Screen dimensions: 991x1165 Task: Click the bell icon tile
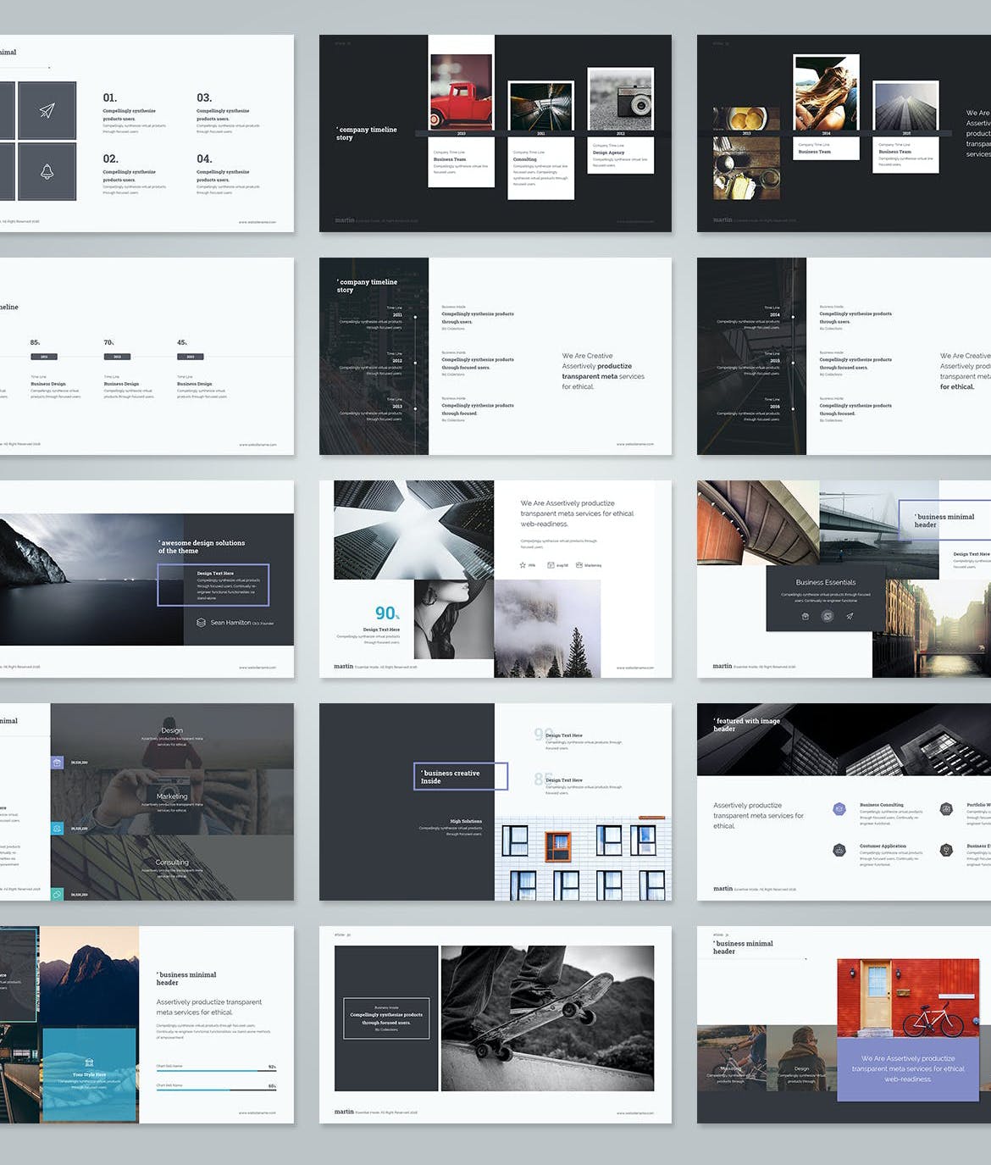47,171
